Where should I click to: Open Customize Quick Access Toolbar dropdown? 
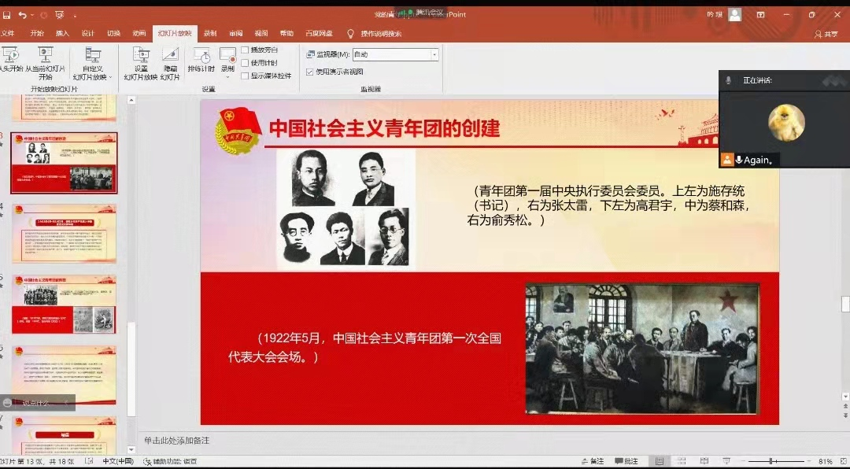click(x=75, y=16)
